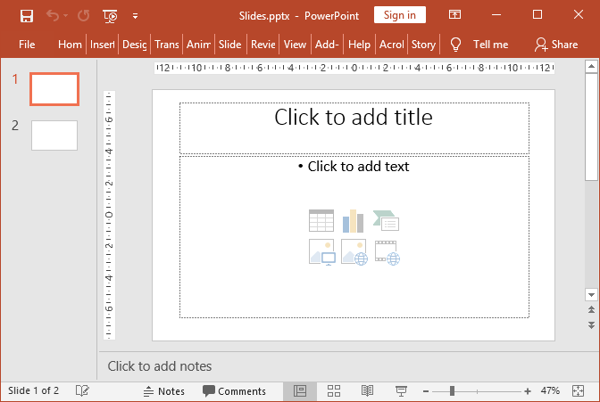Switch to Slide Sorter view
The width and height of the screenshot is (600, 402).
334,391
